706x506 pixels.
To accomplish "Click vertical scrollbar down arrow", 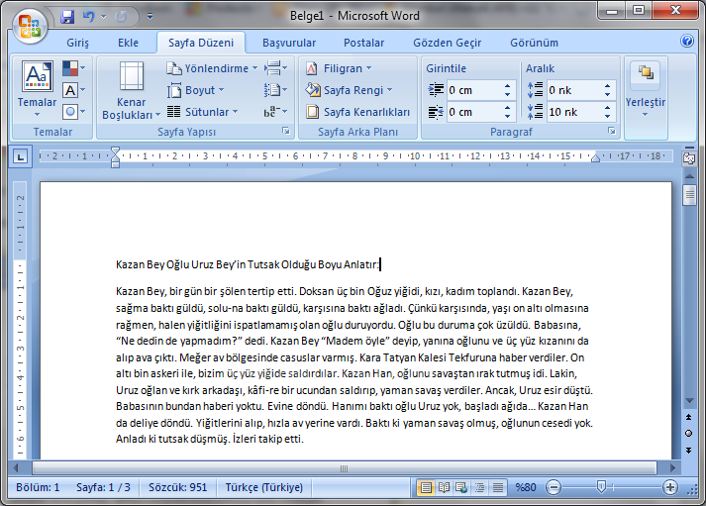I will 689,401.
